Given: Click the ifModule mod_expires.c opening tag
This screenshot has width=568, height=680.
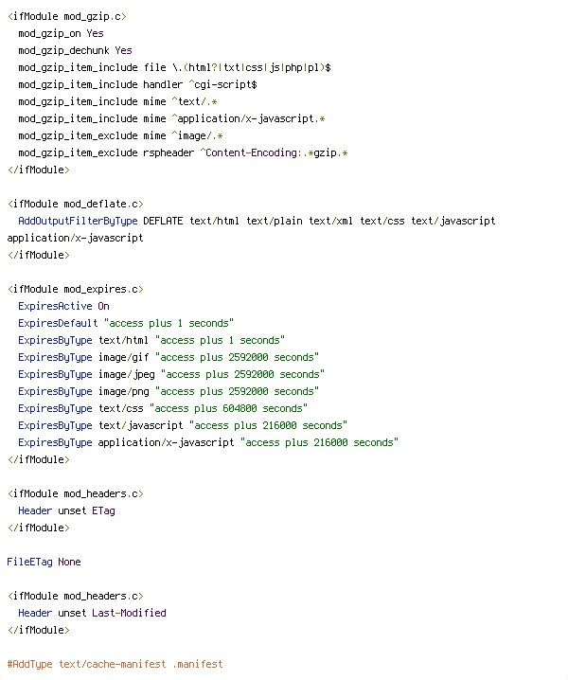Looking at the screenshot, I should (x=76, y=289).
